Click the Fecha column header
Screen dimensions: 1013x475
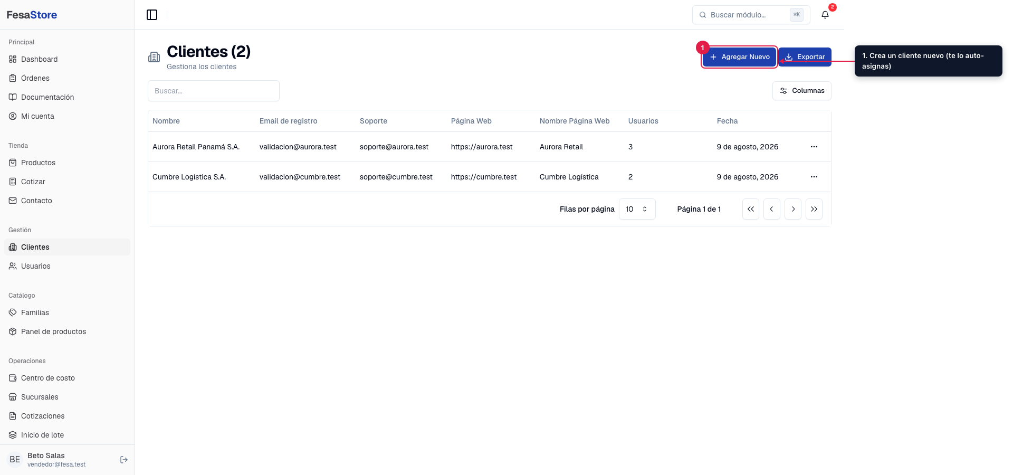click(727, 121)
